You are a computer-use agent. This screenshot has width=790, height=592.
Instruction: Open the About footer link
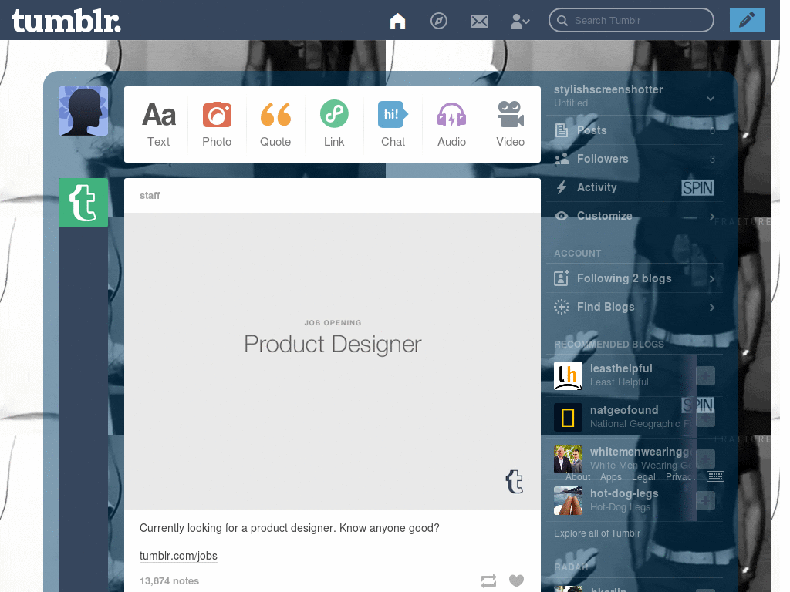coord(578,477)
